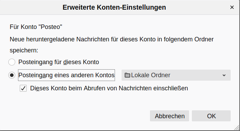Viewport: 240px width, 131px height.
Task: Click the checkmark icon in the checkbox
Action: 23,88
